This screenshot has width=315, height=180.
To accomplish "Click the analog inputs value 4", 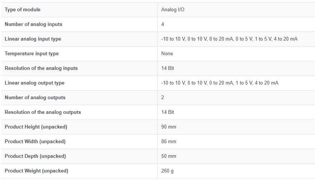I will click(x=163, y=24).
